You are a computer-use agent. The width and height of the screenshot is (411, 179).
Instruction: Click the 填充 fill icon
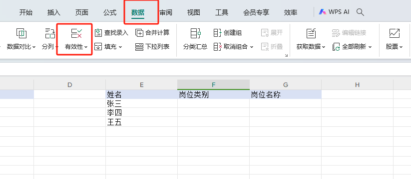(98, 47)
